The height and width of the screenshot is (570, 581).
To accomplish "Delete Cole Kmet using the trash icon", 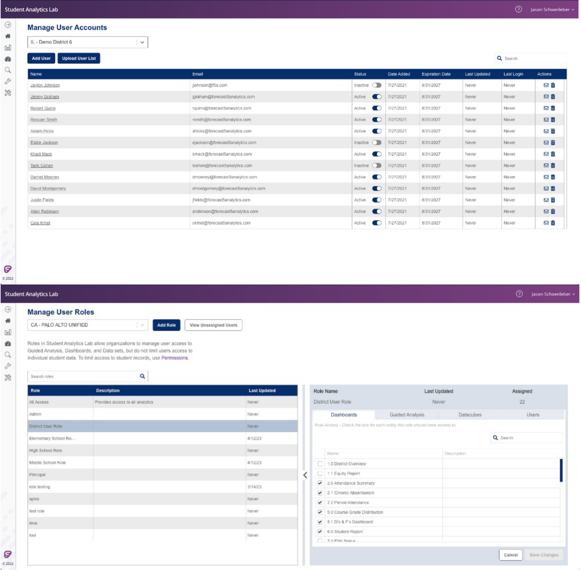I will (553, 223).
